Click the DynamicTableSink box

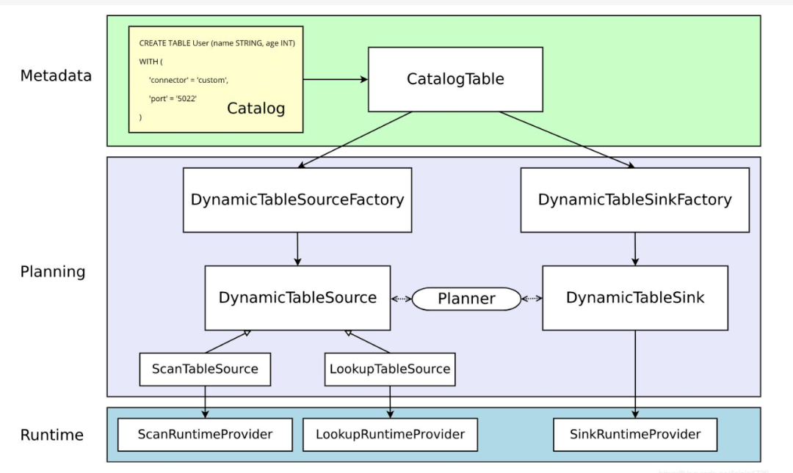[634, 298]
